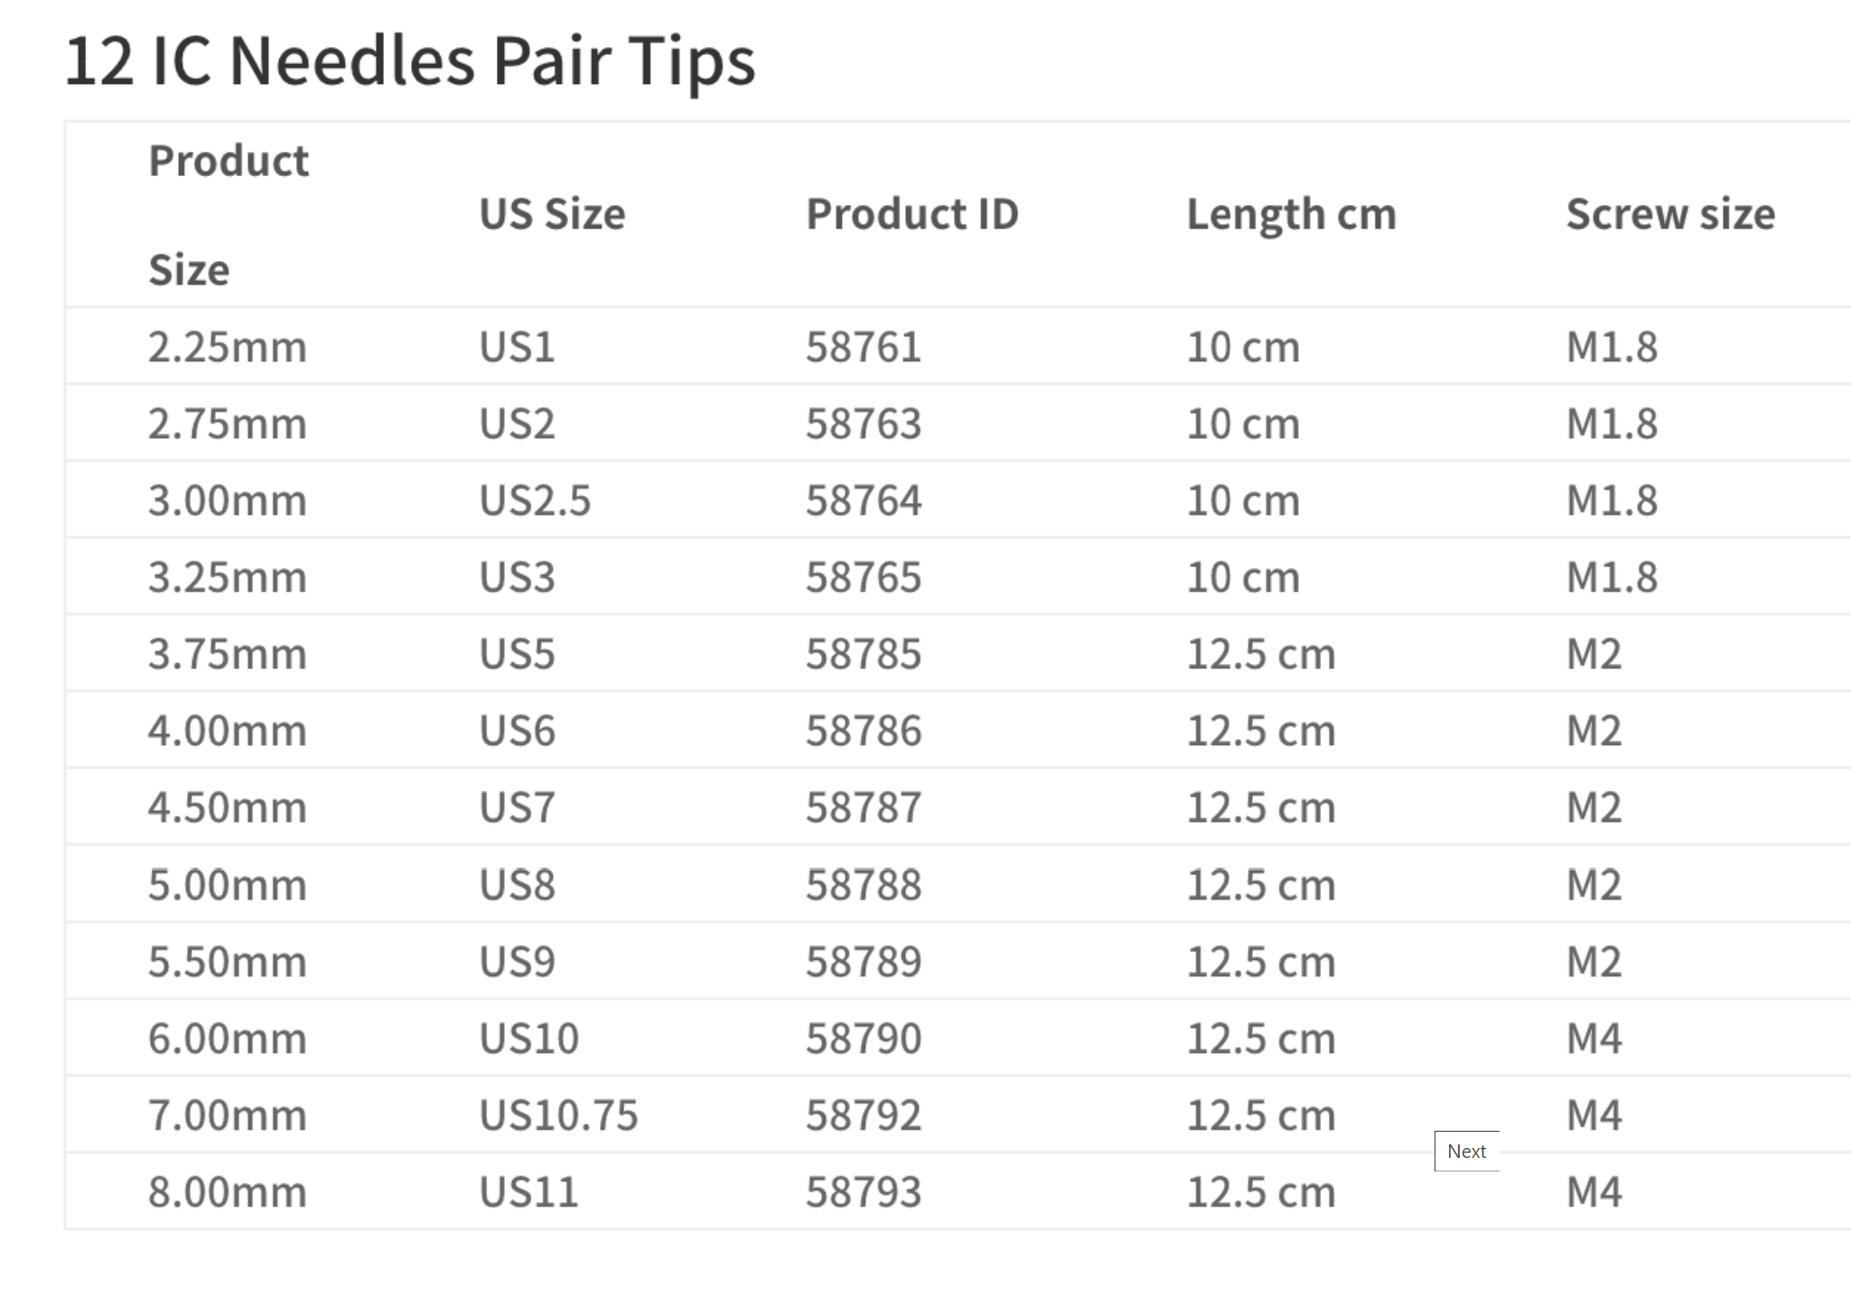Screen dimensions: 1851x1297
Task: Select product ID 58793
Action: (x=863, y=1192)
